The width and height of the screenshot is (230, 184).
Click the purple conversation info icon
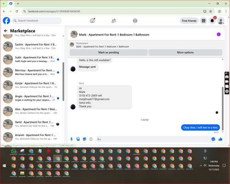[218, 34]
